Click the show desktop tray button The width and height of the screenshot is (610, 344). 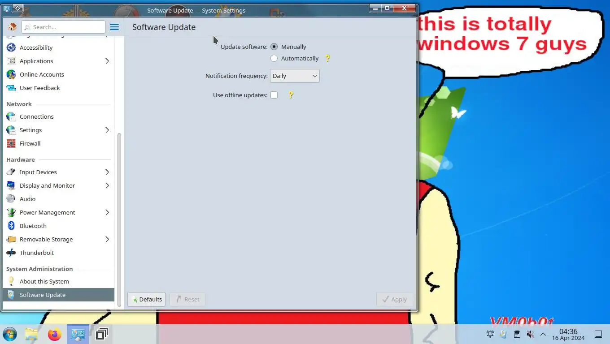tap(598, 334)
